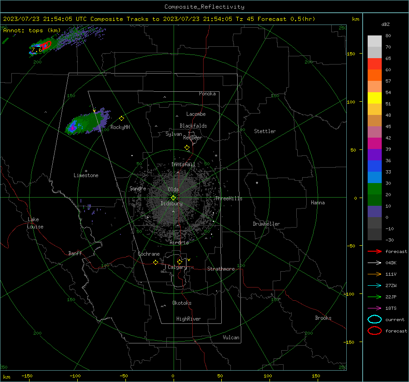Click the Lake Louise label
Image resolution: width=409 pixels, height=382 pixels.
[x=35, y=223]
